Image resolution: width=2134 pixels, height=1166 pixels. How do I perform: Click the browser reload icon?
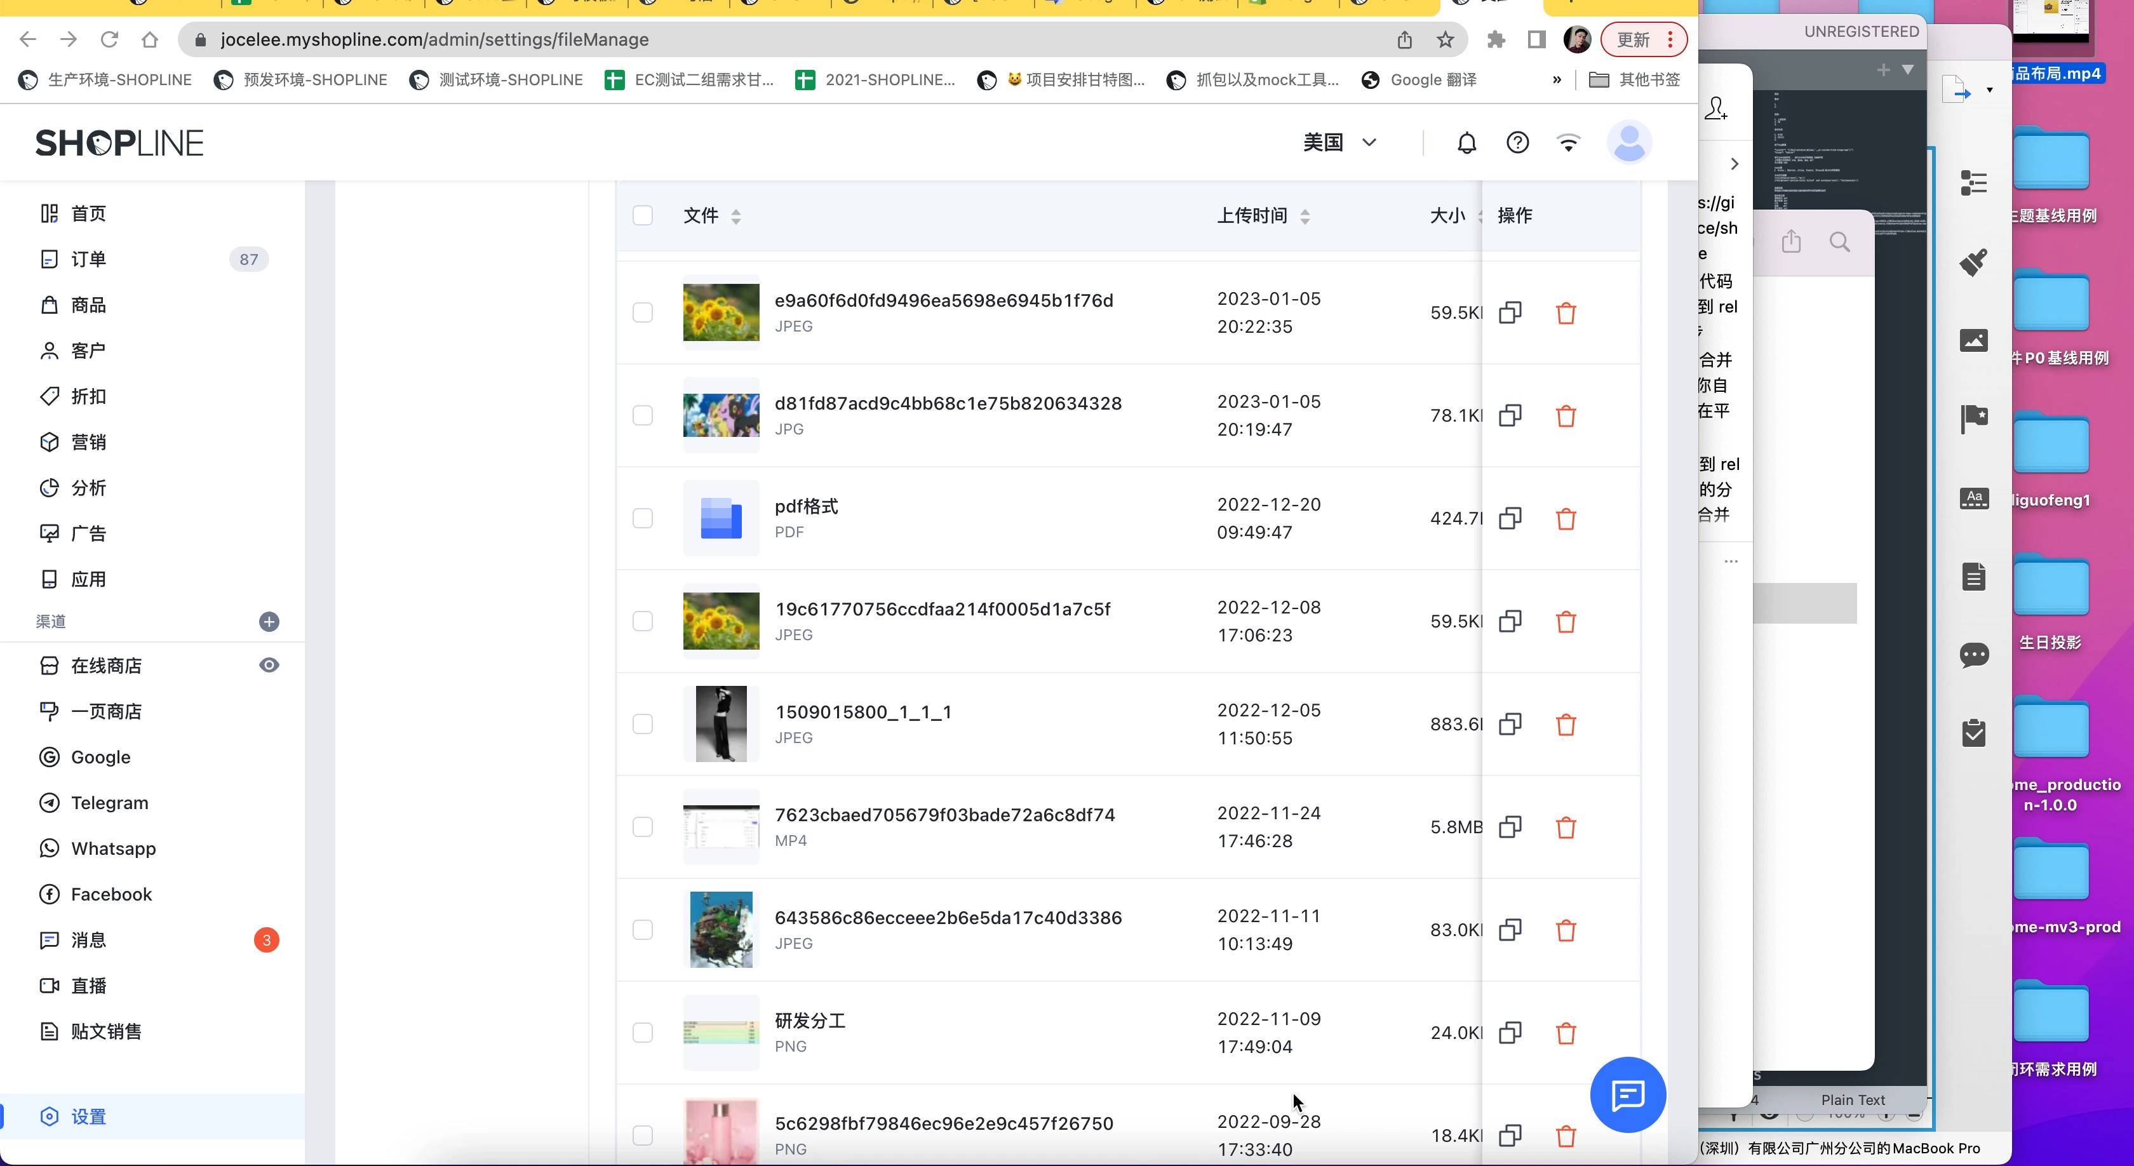(109, 39)
